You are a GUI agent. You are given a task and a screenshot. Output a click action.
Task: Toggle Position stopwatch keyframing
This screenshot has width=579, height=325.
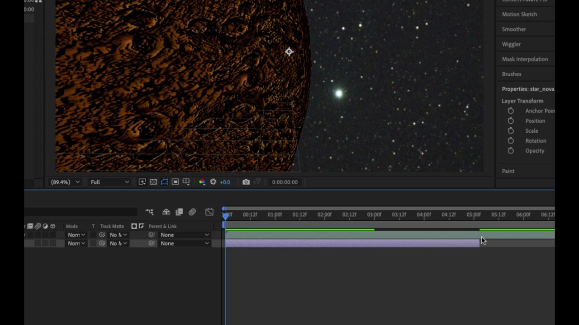(x=511, y=121)
